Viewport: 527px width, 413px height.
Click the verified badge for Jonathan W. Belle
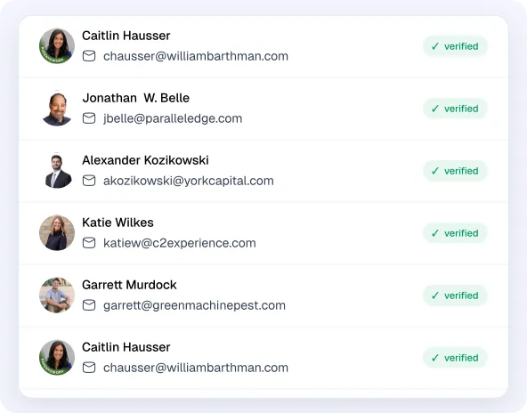[x=455, y=109]
